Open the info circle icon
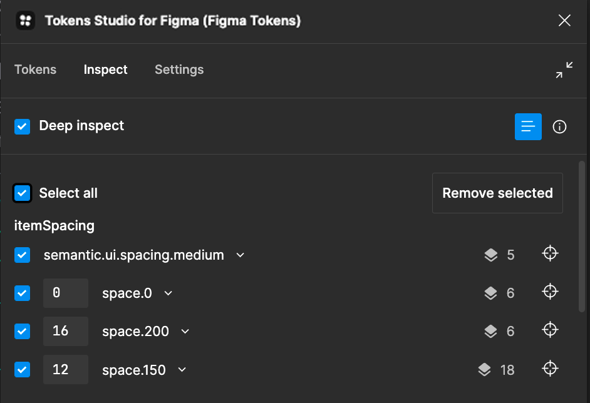This screenshot has width=590, height=403. click(x=559, y=126)
